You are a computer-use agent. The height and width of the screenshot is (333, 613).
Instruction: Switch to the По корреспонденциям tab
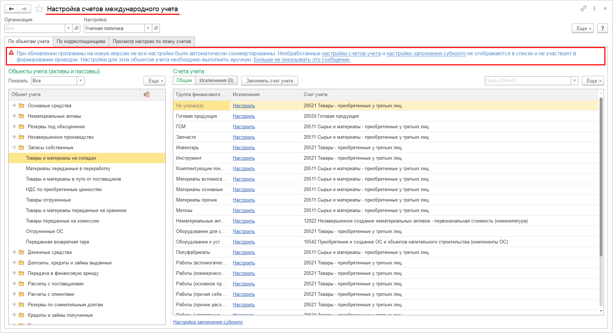pyautogui.click(x=81, y=42)
